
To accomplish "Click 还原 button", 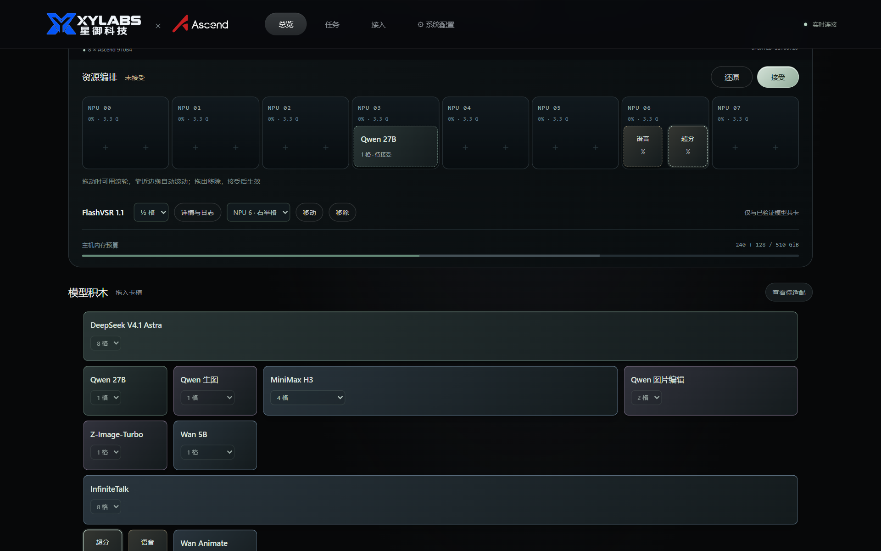I will [731, 77].
